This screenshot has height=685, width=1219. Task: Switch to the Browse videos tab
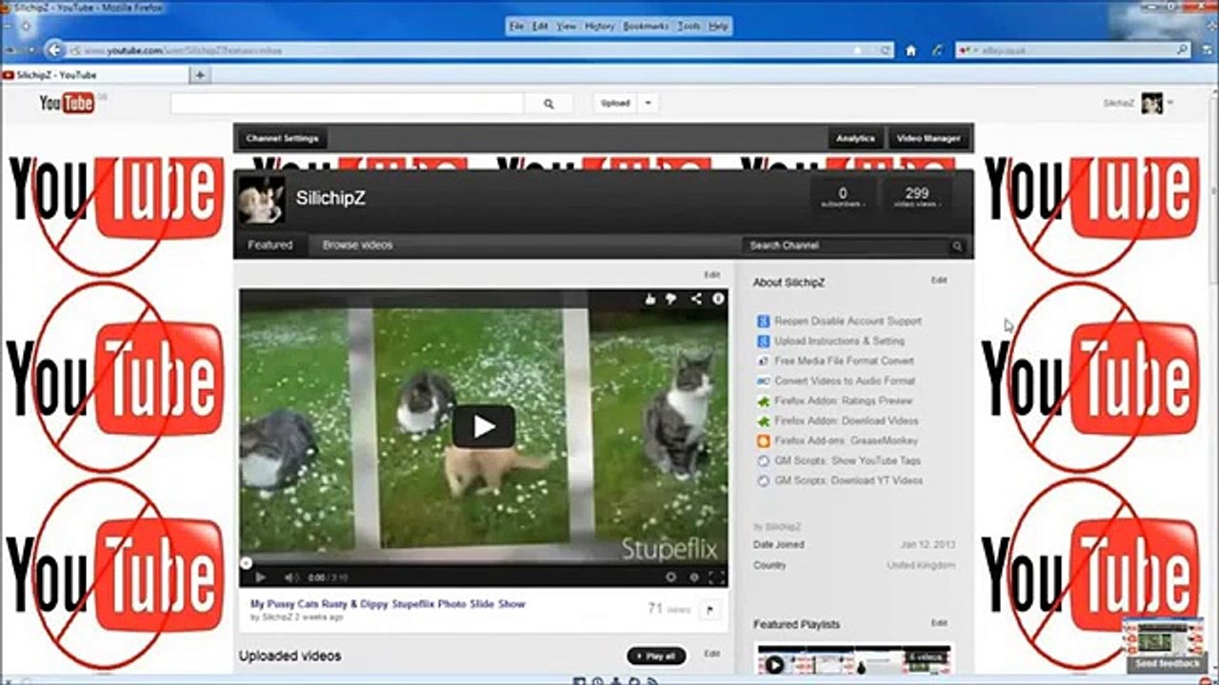(x=357, y=245)
